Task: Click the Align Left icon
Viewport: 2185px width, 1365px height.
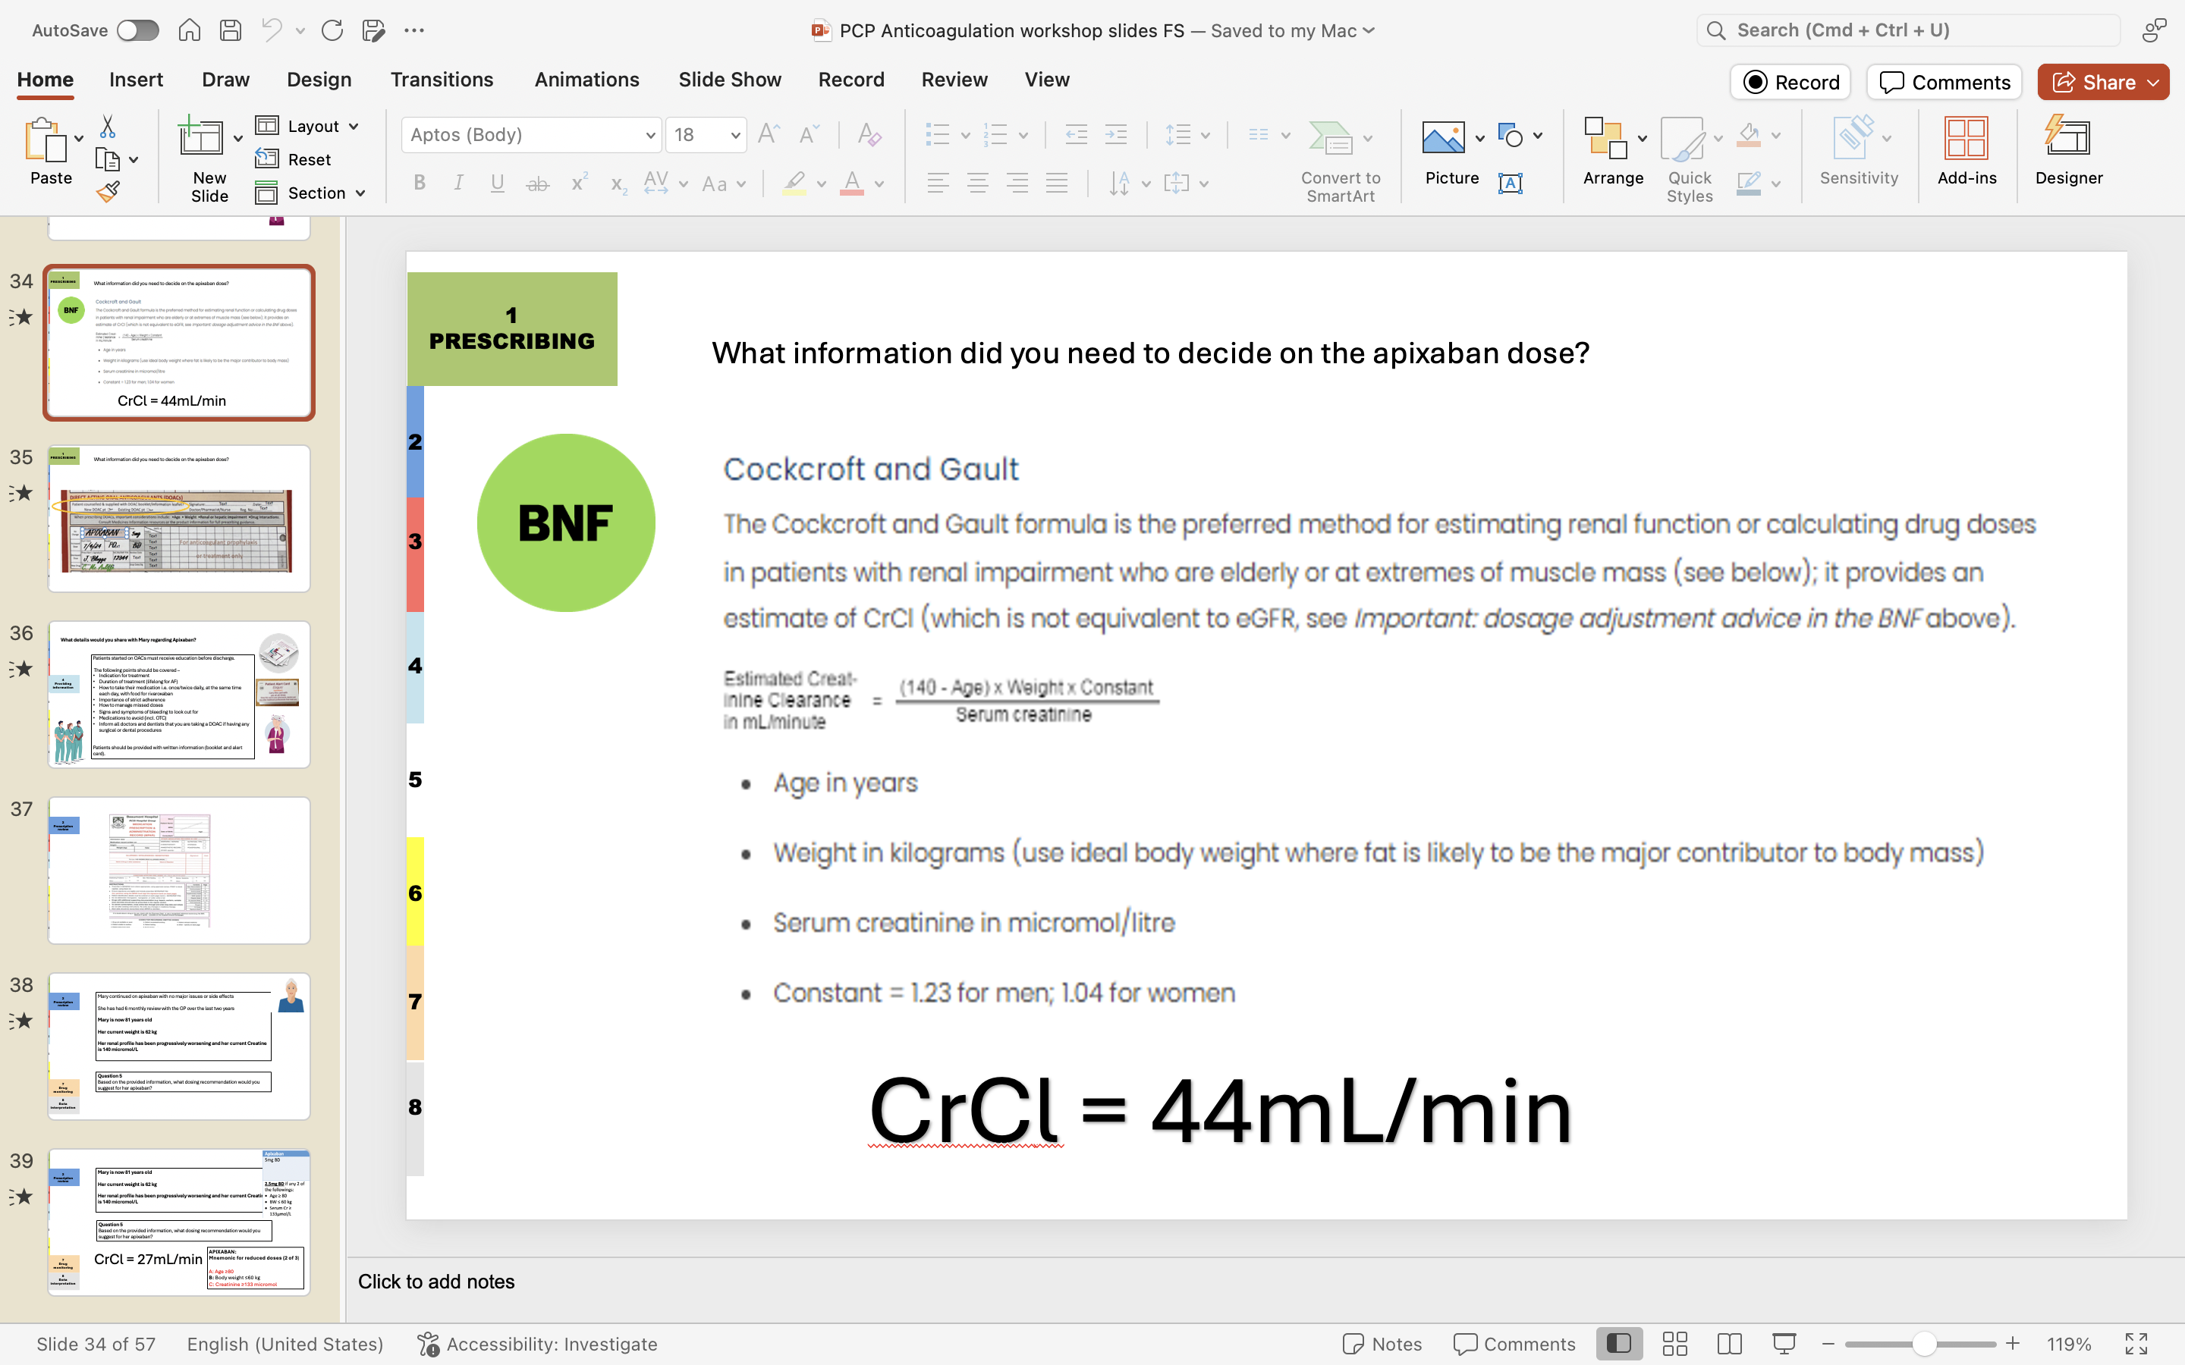Action: click(x=938, y=184)
